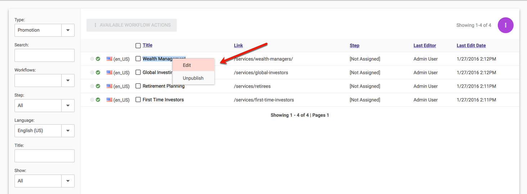Click green published status icon for Wealth Management
Viewport: 527px width, 194px height.
[x=98, y=59]
